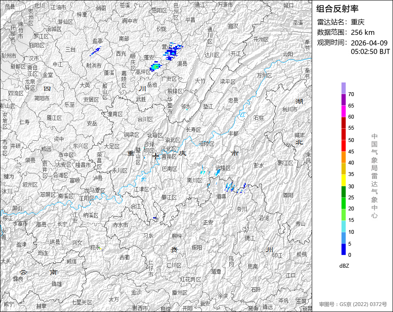The image size is (393, 312).
Task: Click the 达川区 map label
Action: (212, 55)
